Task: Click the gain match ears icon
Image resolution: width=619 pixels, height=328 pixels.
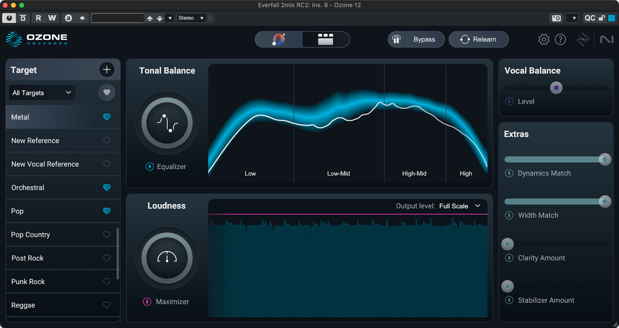Action: pyautogui.click(x=396, y=39)
